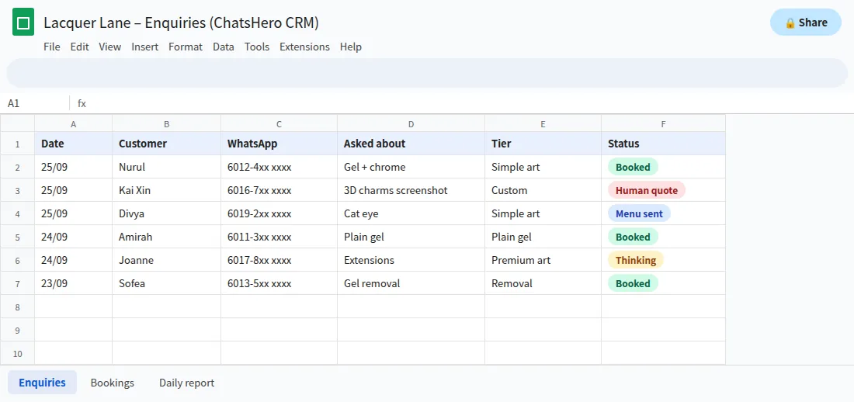Screen dimensions: 854x402
Task: Open the Help menu
Action: click(x=351, y=47)
